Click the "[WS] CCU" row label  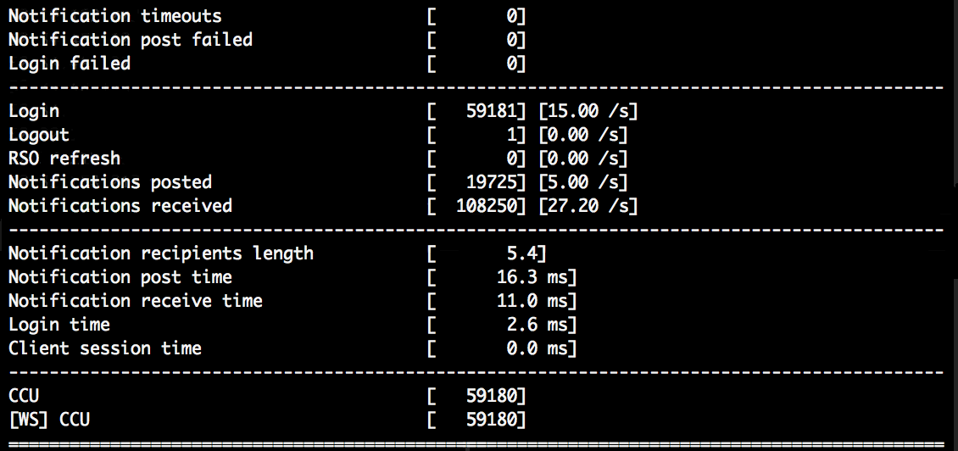point(49,420)
